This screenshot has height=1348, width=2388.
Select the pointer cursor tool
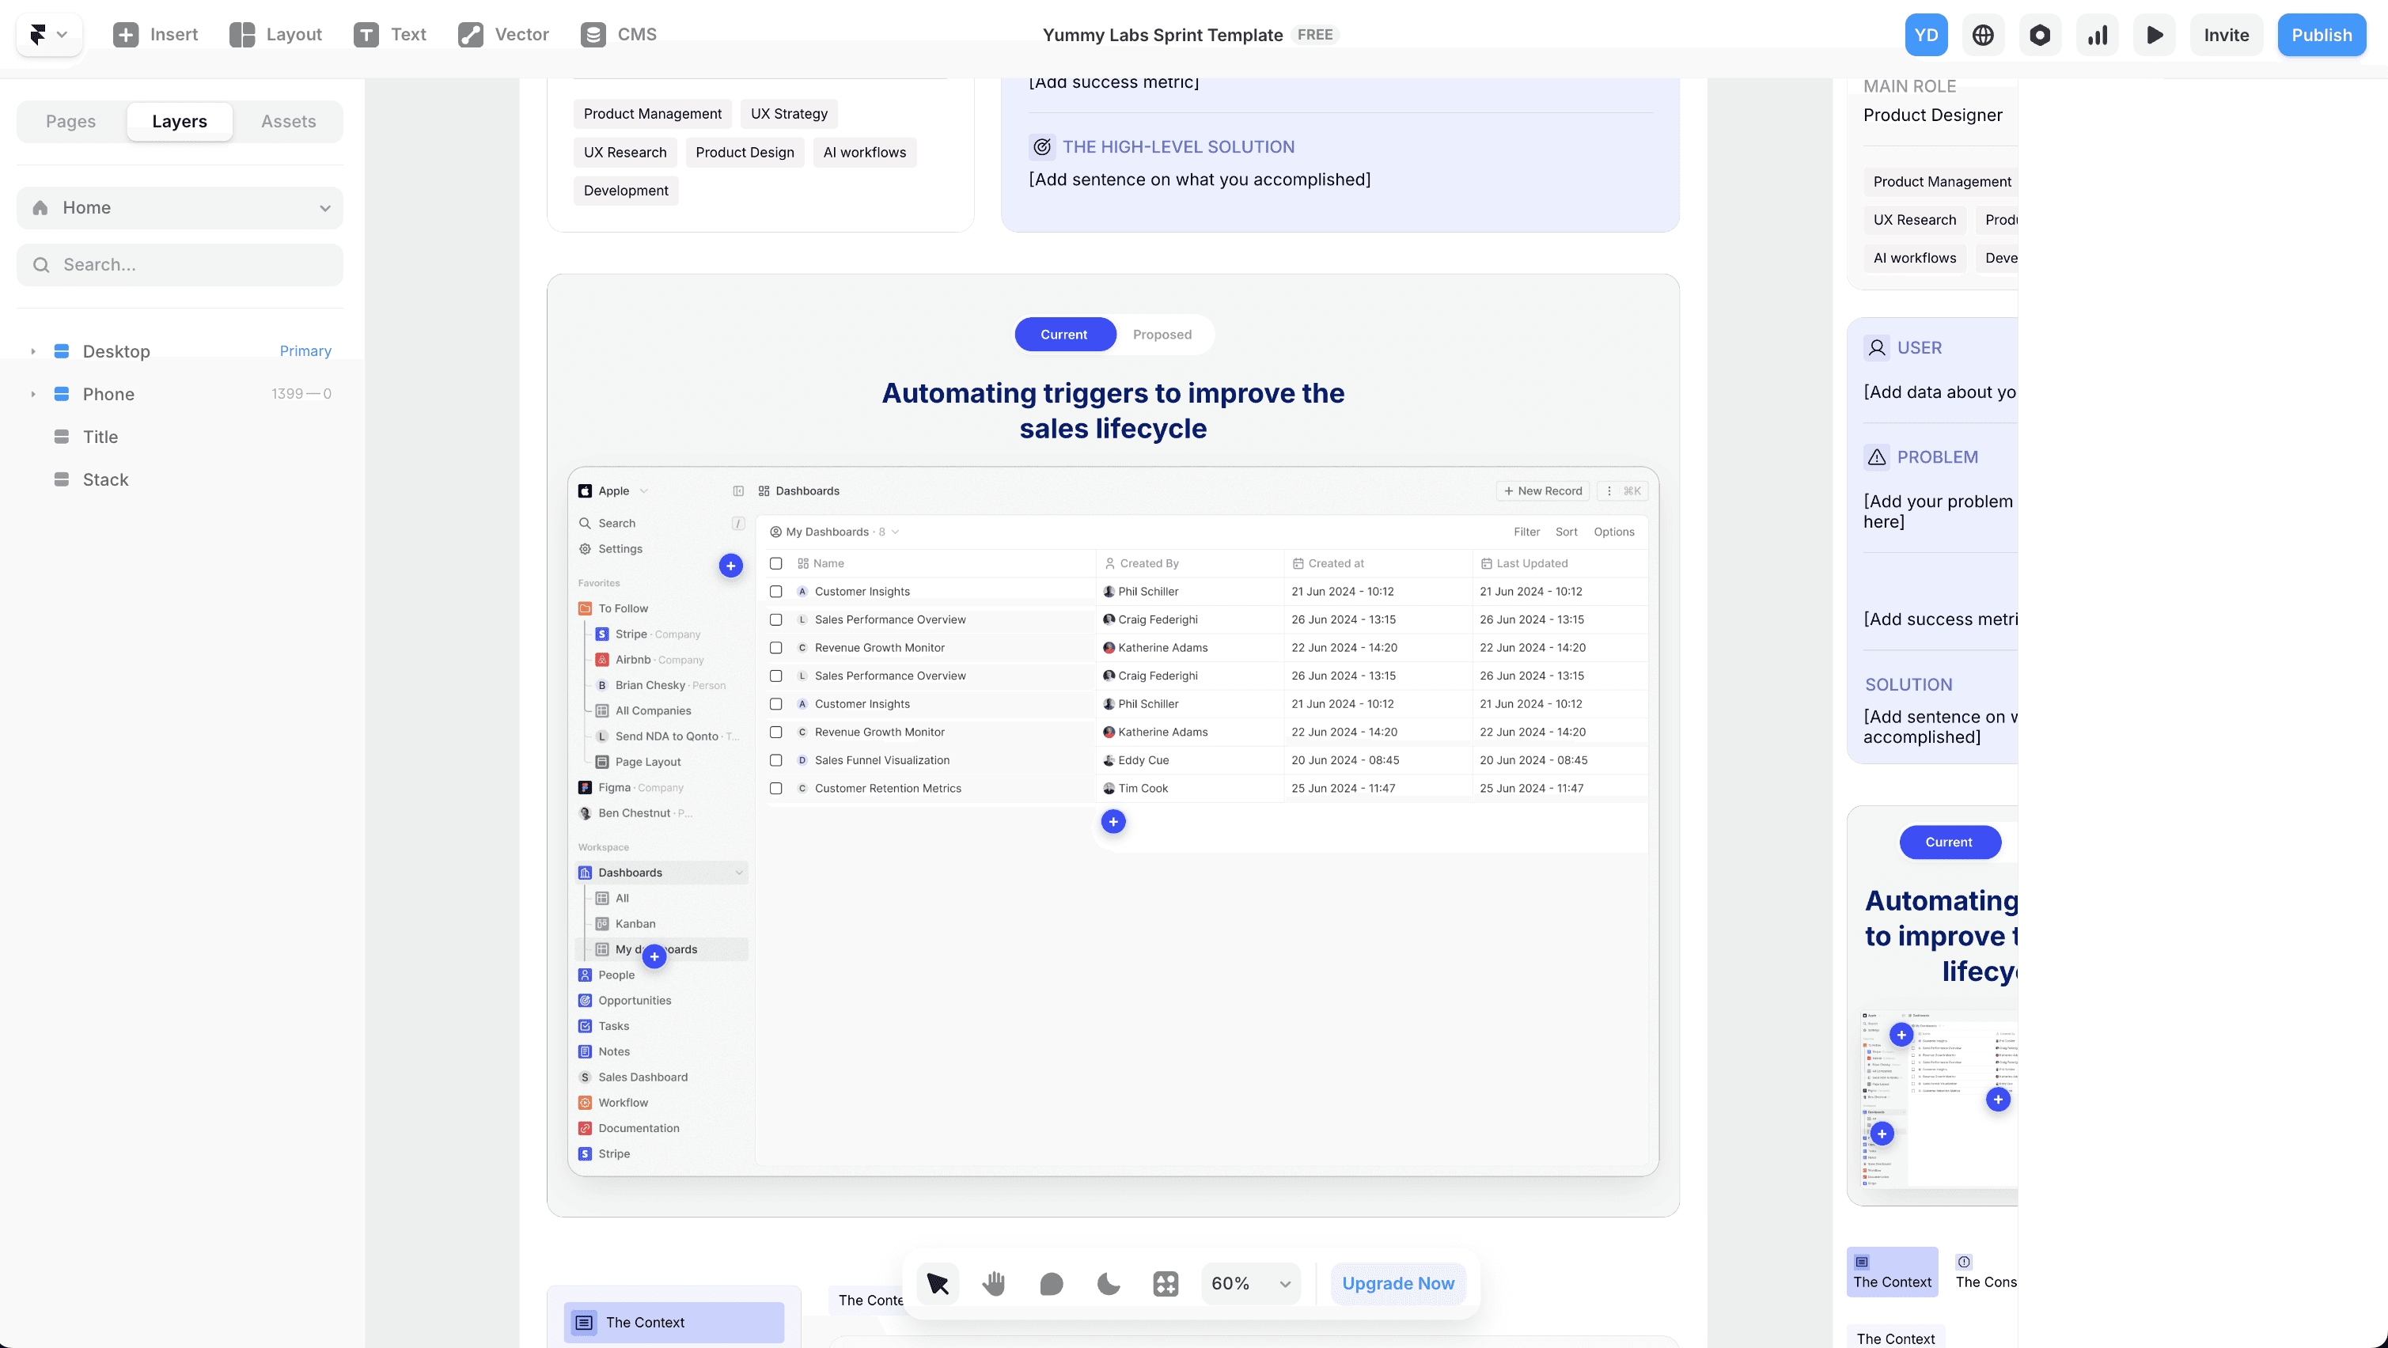[x=937, y=1283]
